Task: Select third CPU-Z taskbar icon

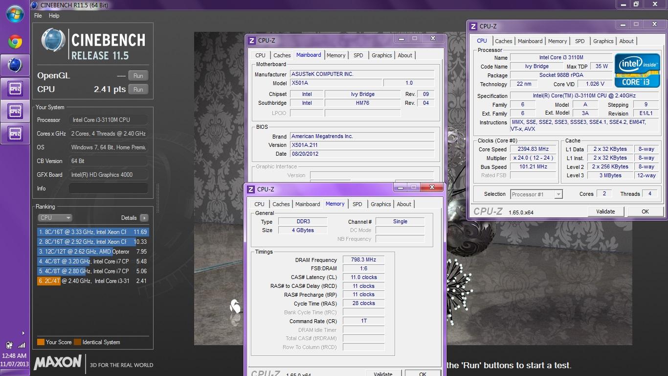Action: [15, 134]
